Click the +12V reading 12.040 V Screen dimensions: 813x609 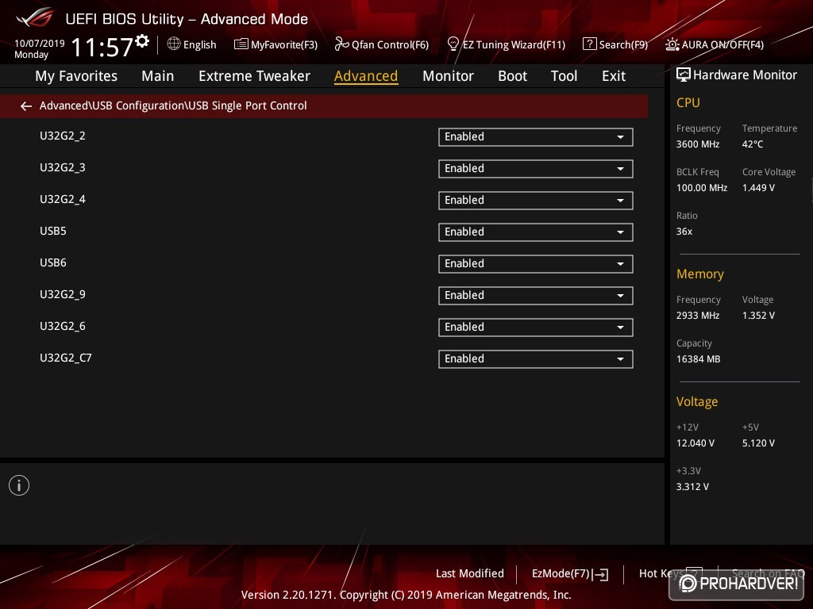pyautogui.click(x=695, y=443)
